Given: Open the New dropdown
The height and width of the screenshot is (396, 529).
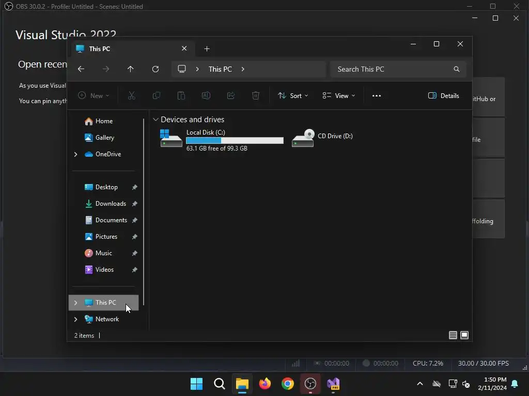Looking at the screenshot, I should pyautogui.click(x=94, y=95).
